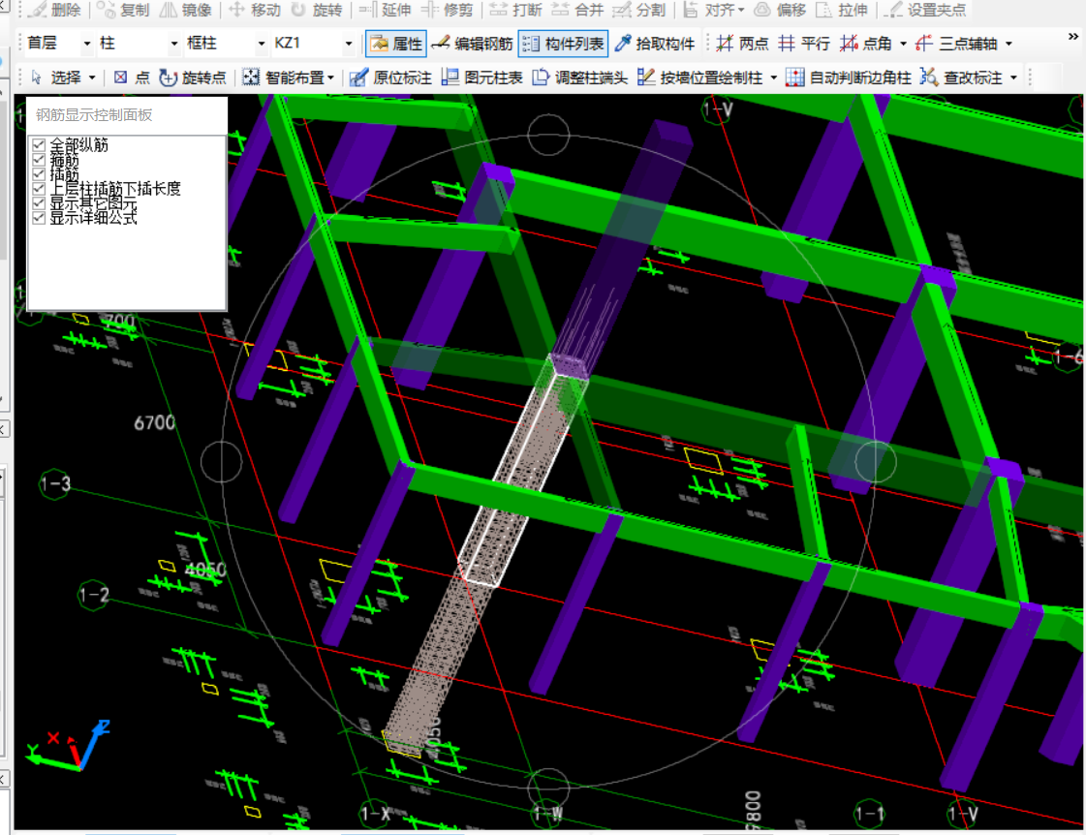This screenshot has width=1086, height=835.
Task: Click the 分割 (split) tool
Action: coord(639,10)
